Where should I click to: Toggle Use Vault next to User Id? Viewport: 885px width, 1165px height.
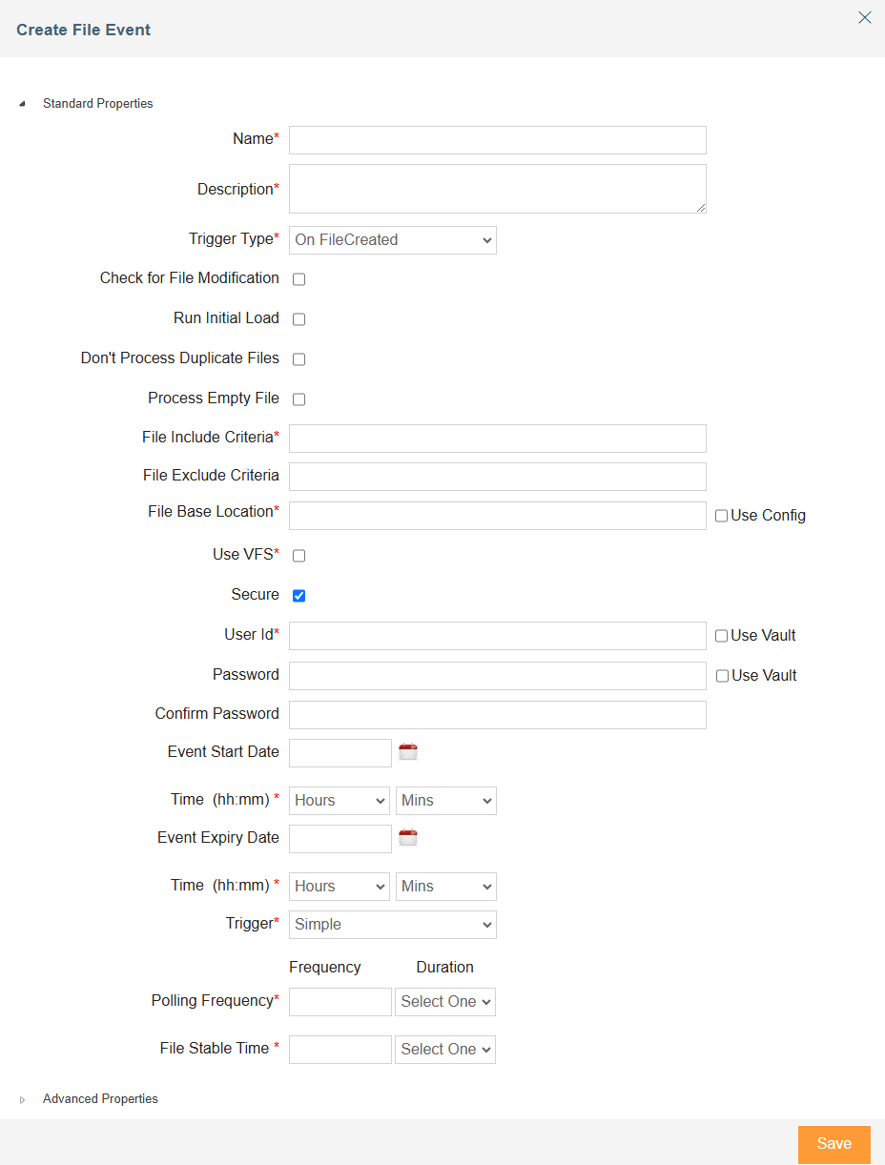pos(722,636)
